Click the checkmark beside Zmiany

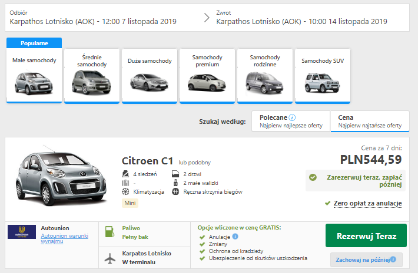point(203,244)
